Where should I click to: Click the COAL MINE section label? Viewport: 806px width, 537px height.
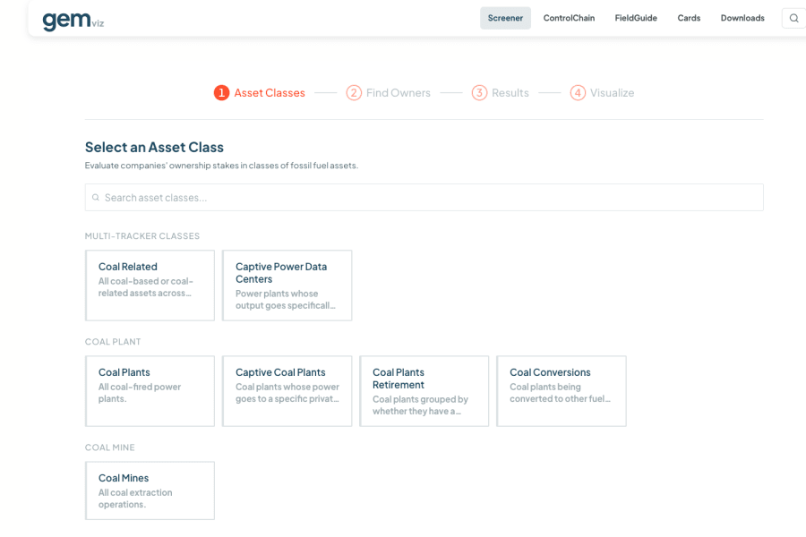[110, 447]
